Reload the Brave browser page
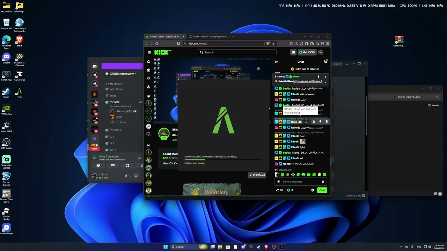The image size is (447, 251). point(157,44)
